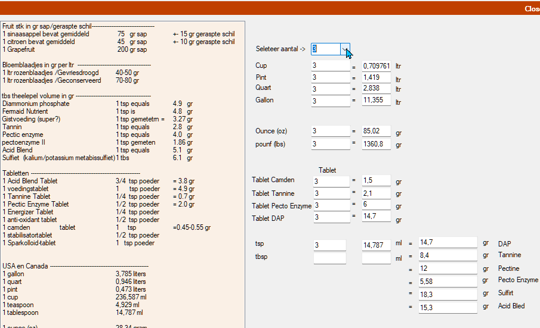The height and width of the screenshot is (328, 540).
Task: Select the pounf (lbs) gram result 1360,8
Action: (376, 144)
